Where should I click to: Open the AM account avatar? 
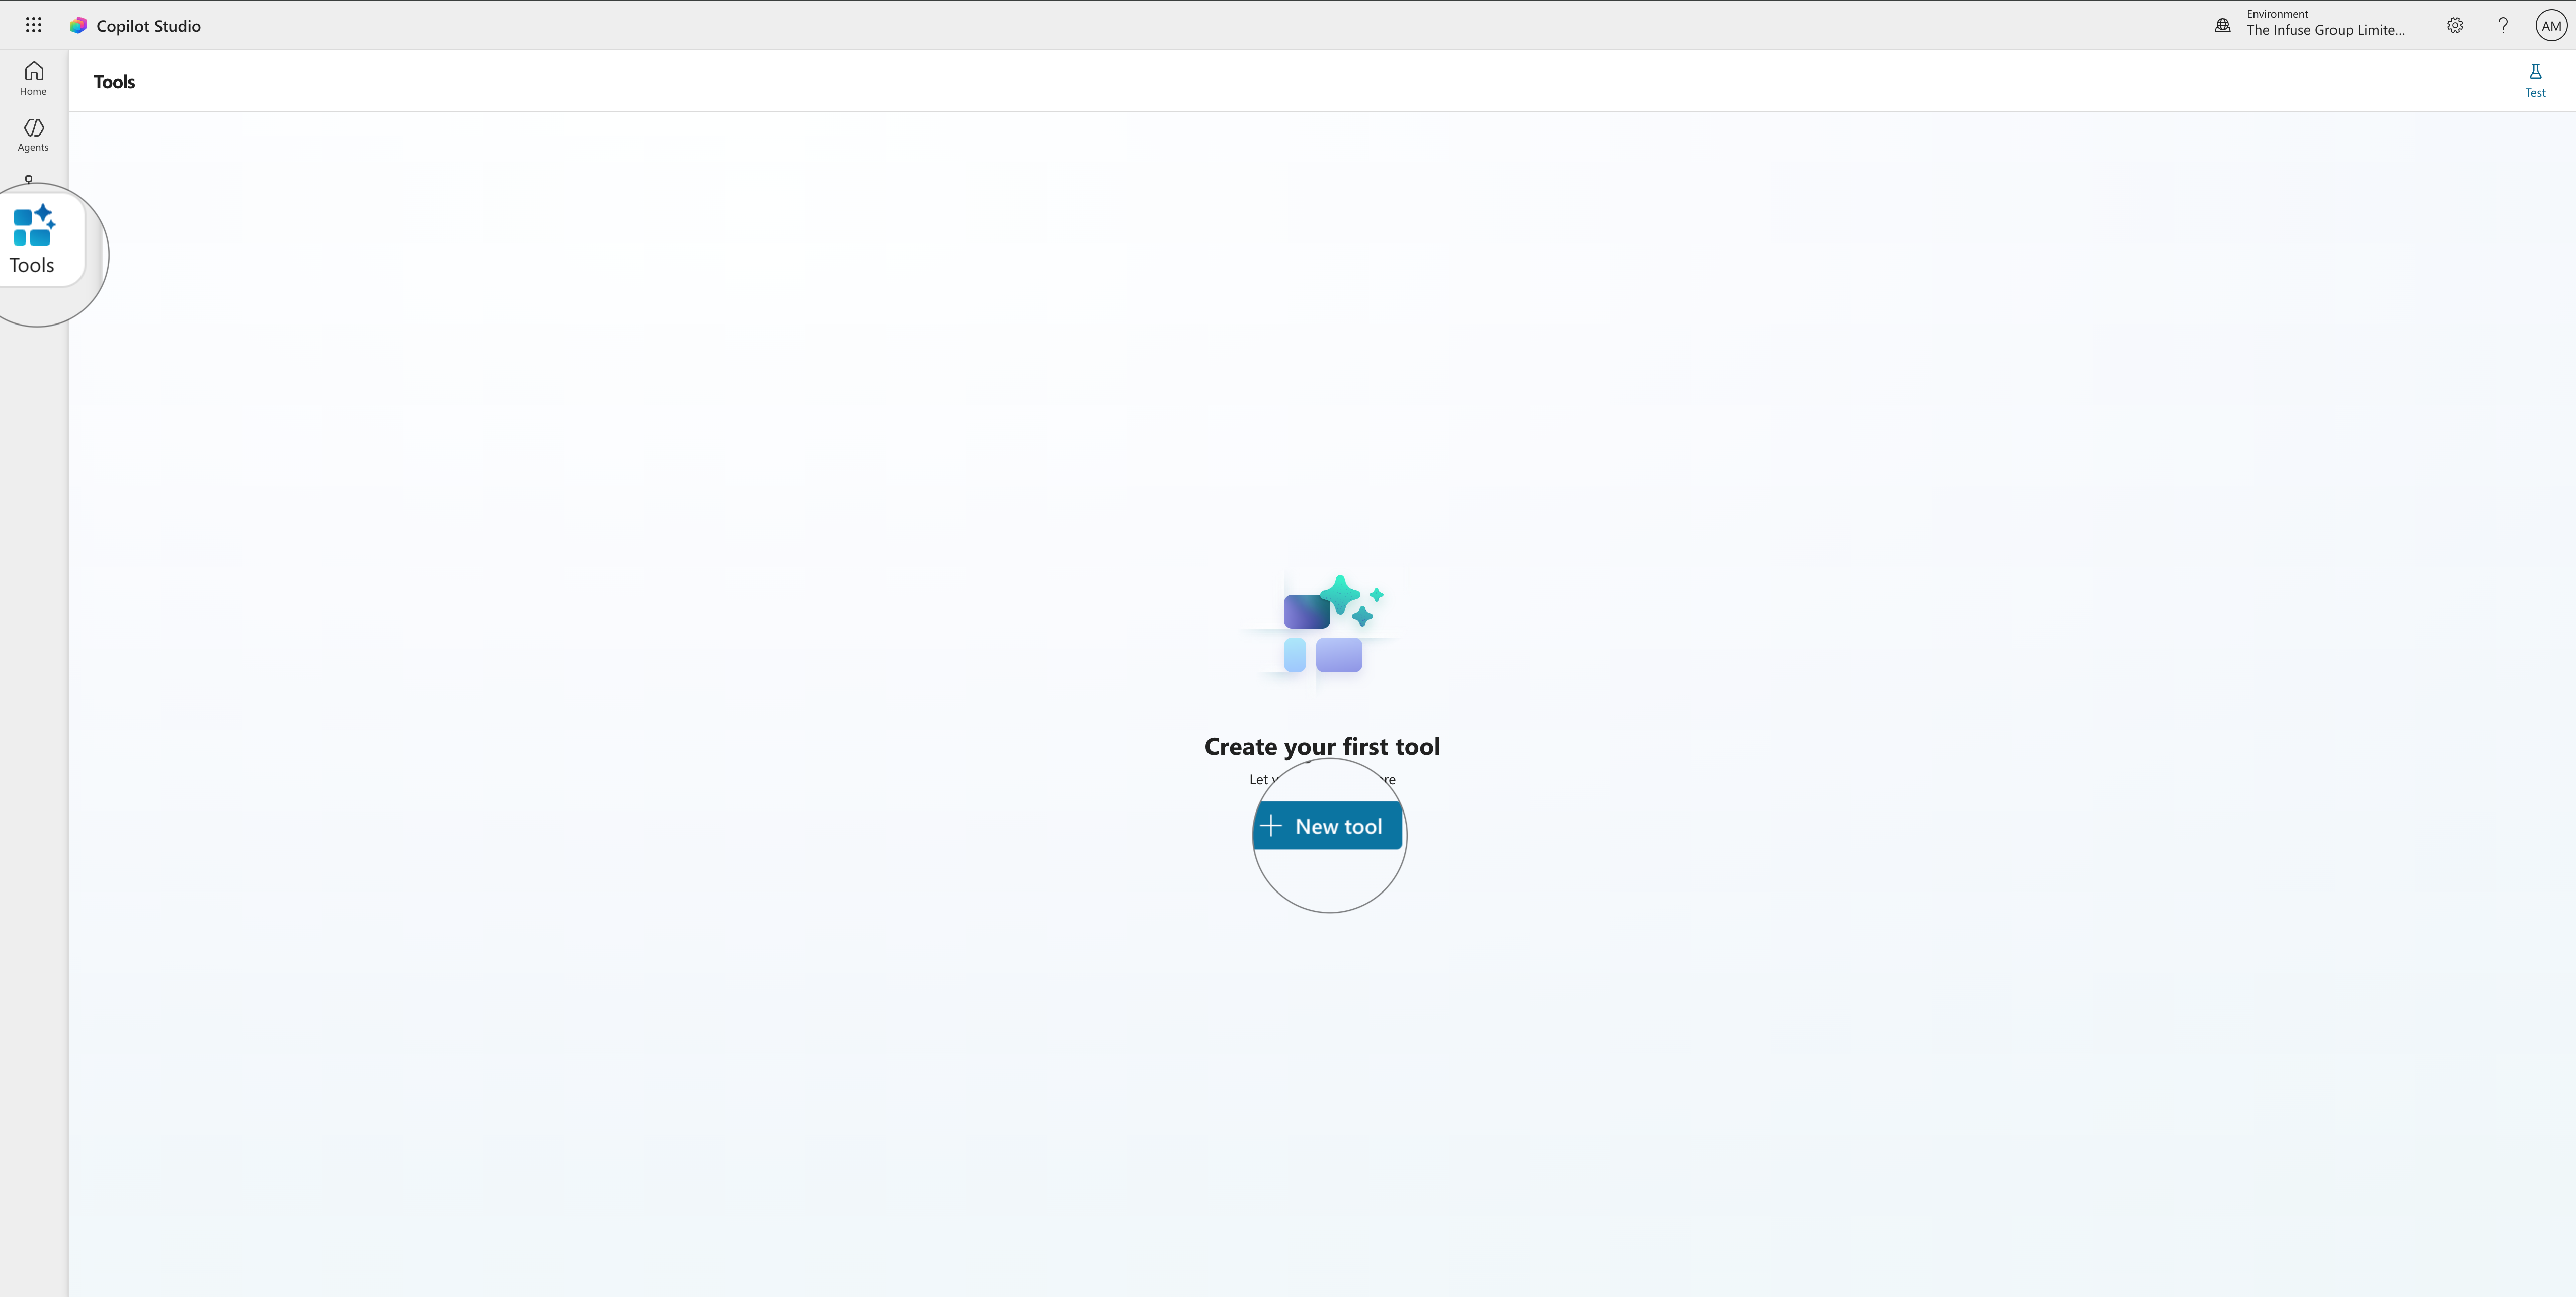(2551, 25)
